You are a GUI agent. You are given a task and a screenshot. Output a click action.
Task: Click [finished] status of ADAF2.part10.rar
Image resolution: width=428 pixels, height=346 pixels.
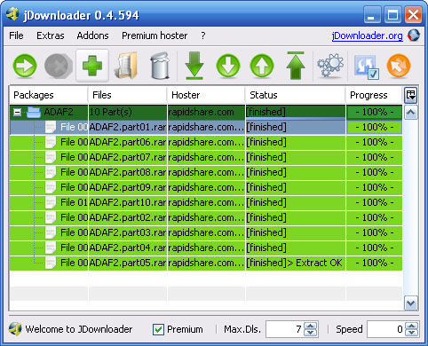pos(266,202)
